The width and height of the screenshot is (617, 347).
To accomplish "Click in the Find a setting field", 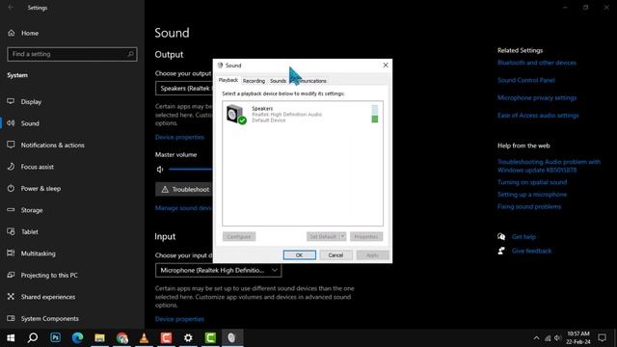I will point(72,54).
